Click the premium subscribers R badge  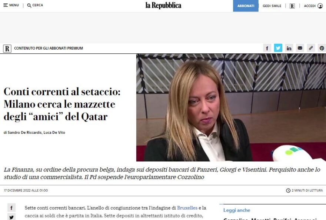(x=7, y=49)
